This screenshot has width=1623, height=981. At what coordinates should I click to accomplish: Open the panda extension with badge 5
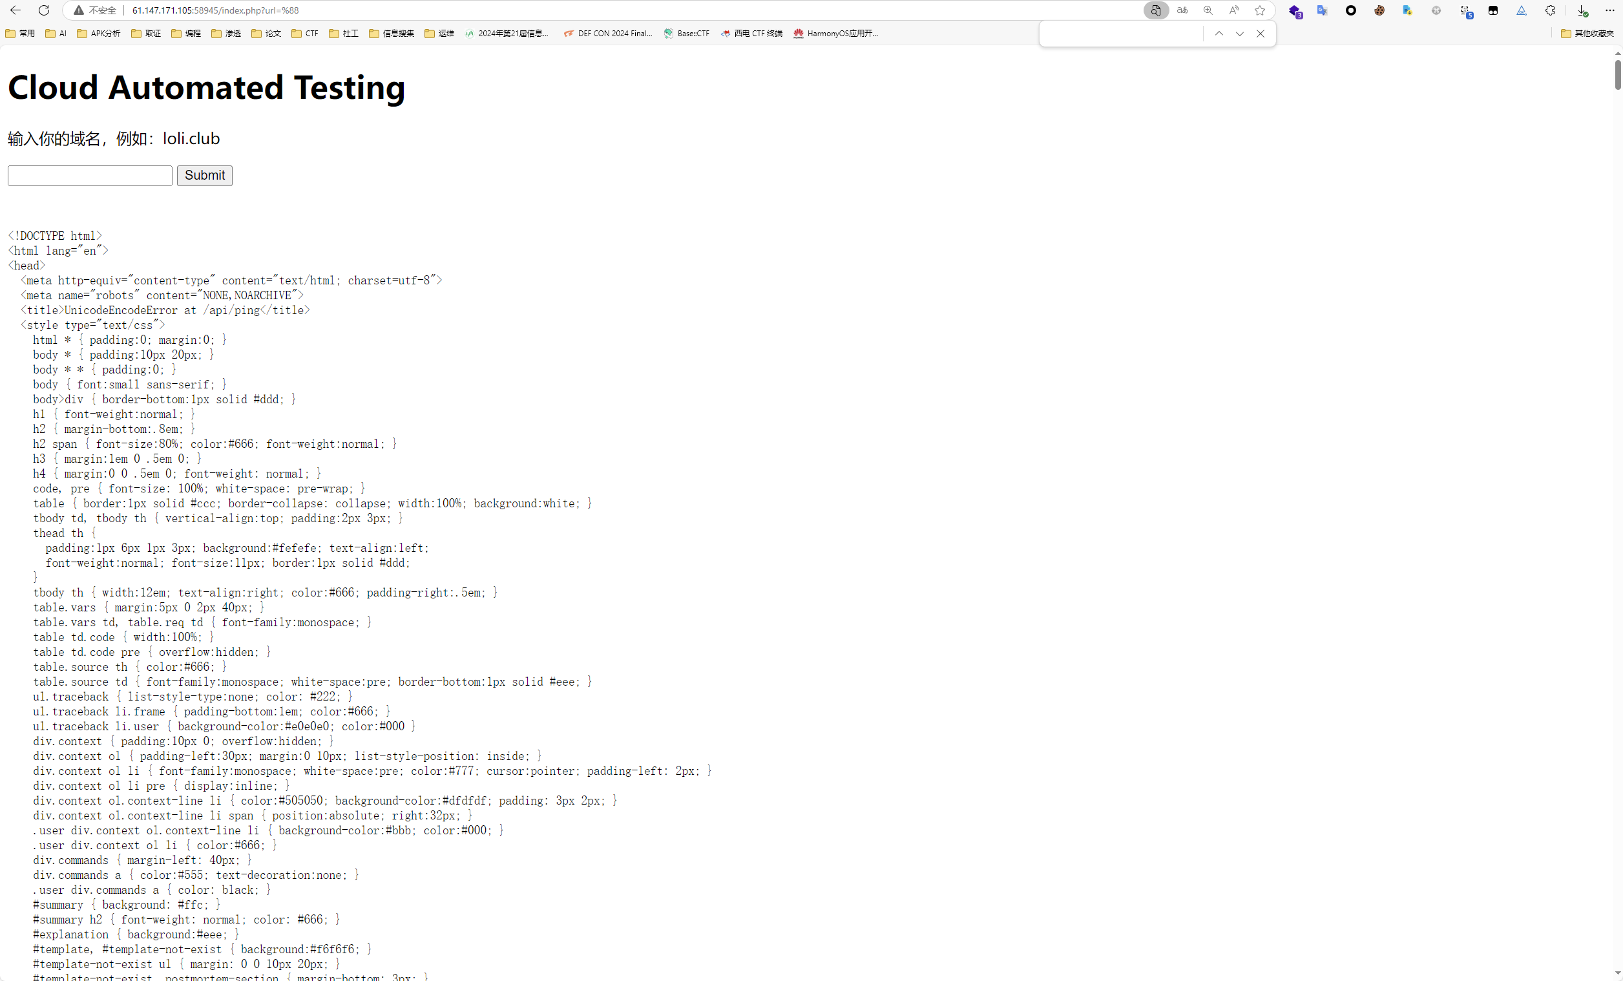click(x=1465, y=11)
